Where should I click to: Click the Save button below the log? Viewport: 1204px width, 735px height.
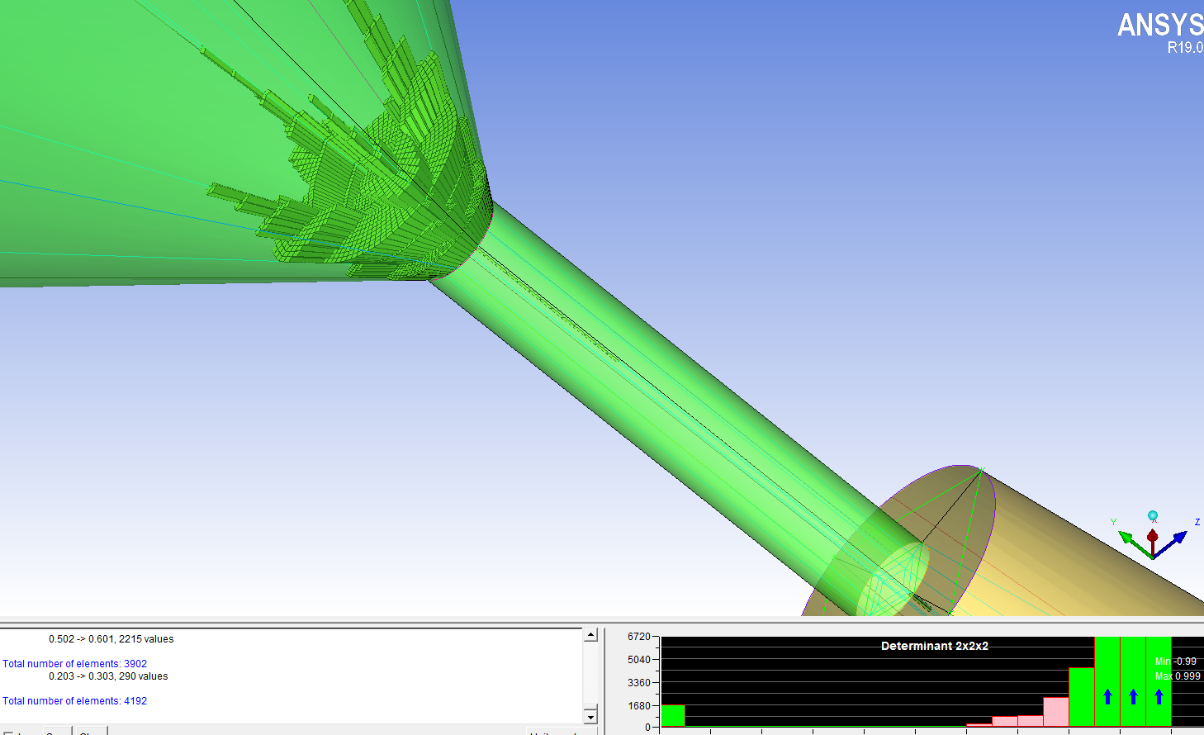(56, 732)
